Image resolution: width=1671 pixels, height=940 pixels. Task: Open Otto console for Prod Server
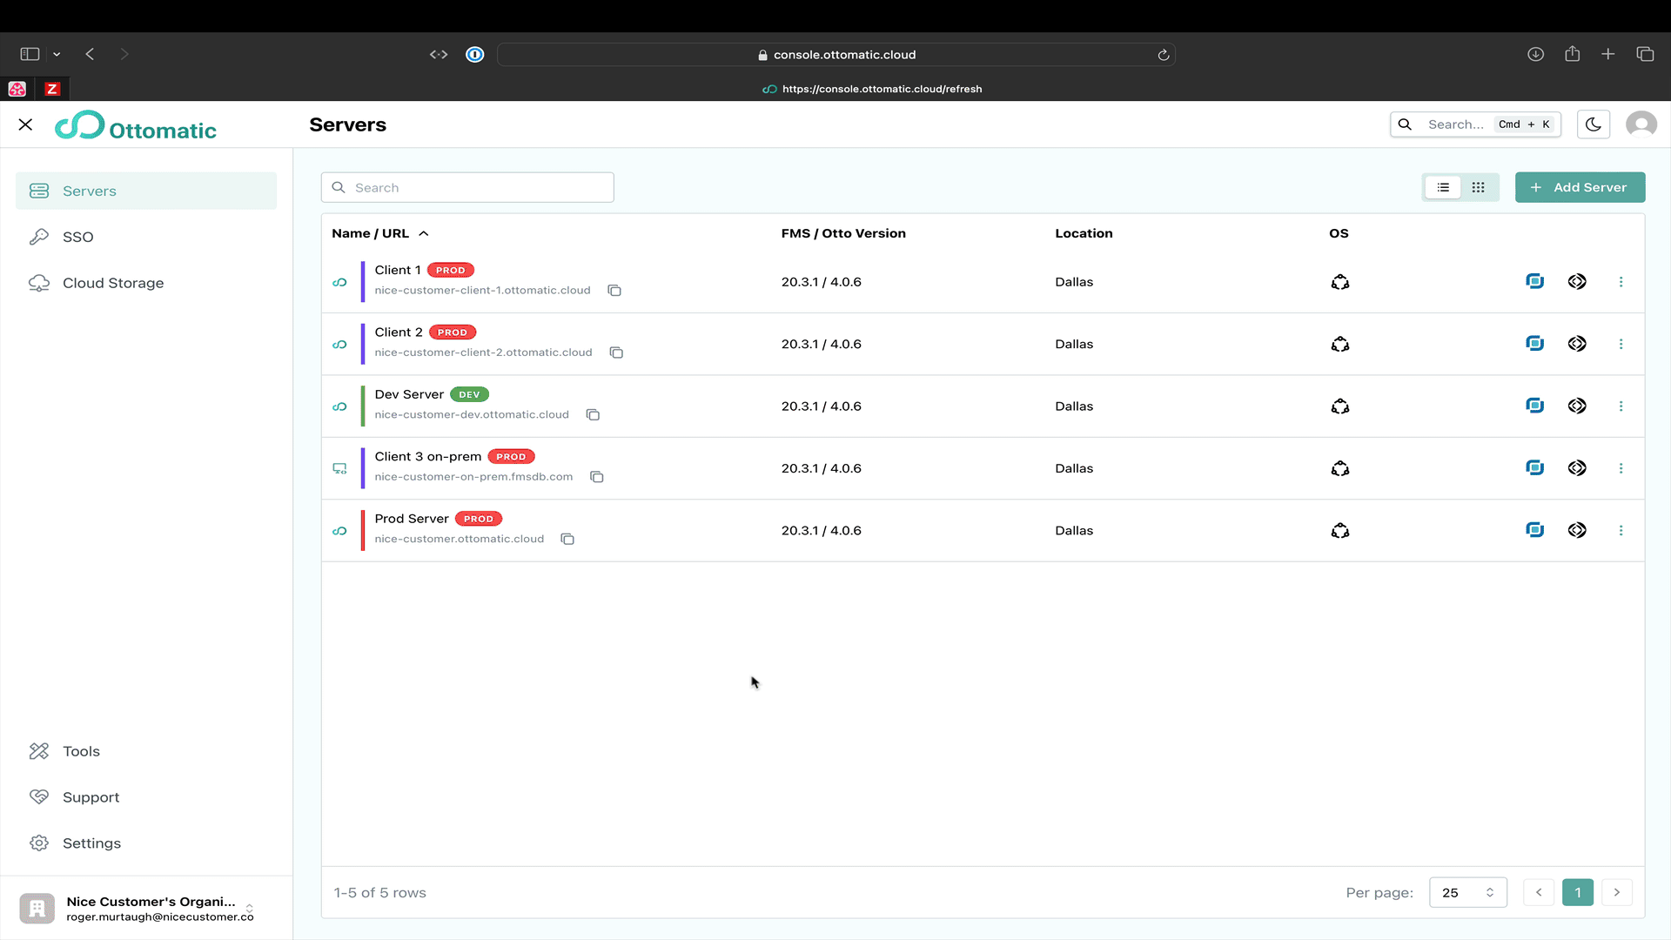(x=1577, y=530)
